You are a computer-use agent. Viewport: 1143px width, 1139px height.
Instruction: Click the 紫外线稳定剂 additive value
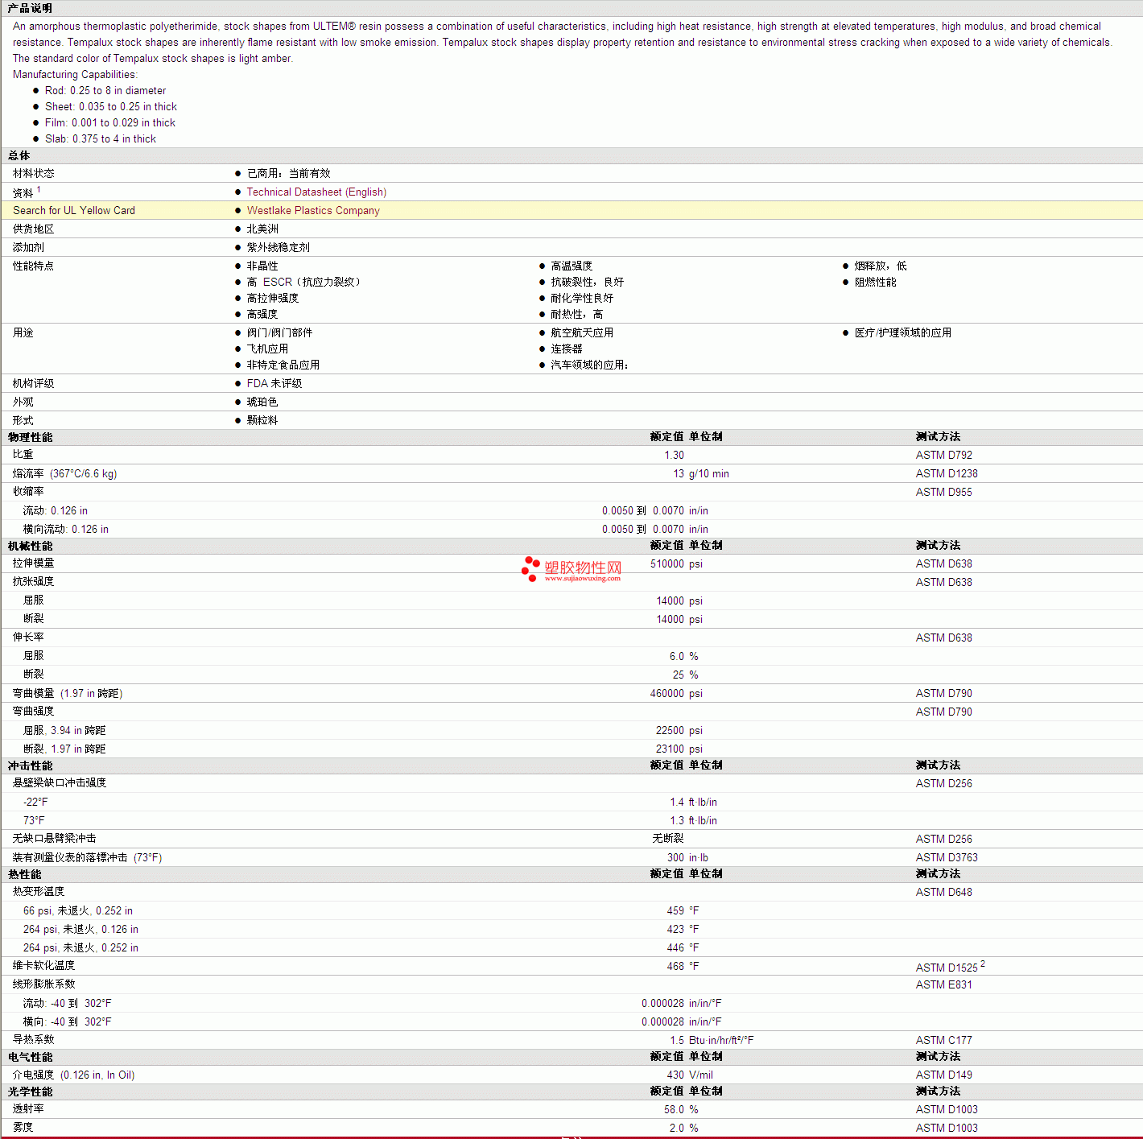pos(279,247)
